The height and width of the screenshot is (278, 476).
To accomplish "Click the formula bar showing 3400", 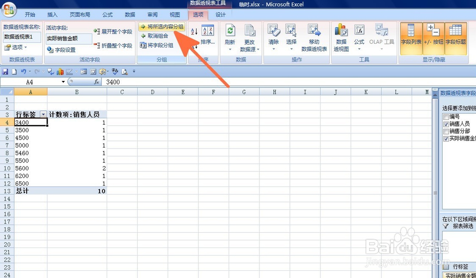I will coord(288,82).
